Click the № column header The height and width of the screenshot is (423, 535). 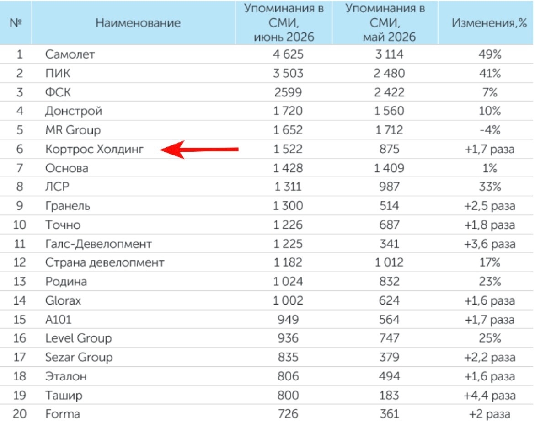16,23
